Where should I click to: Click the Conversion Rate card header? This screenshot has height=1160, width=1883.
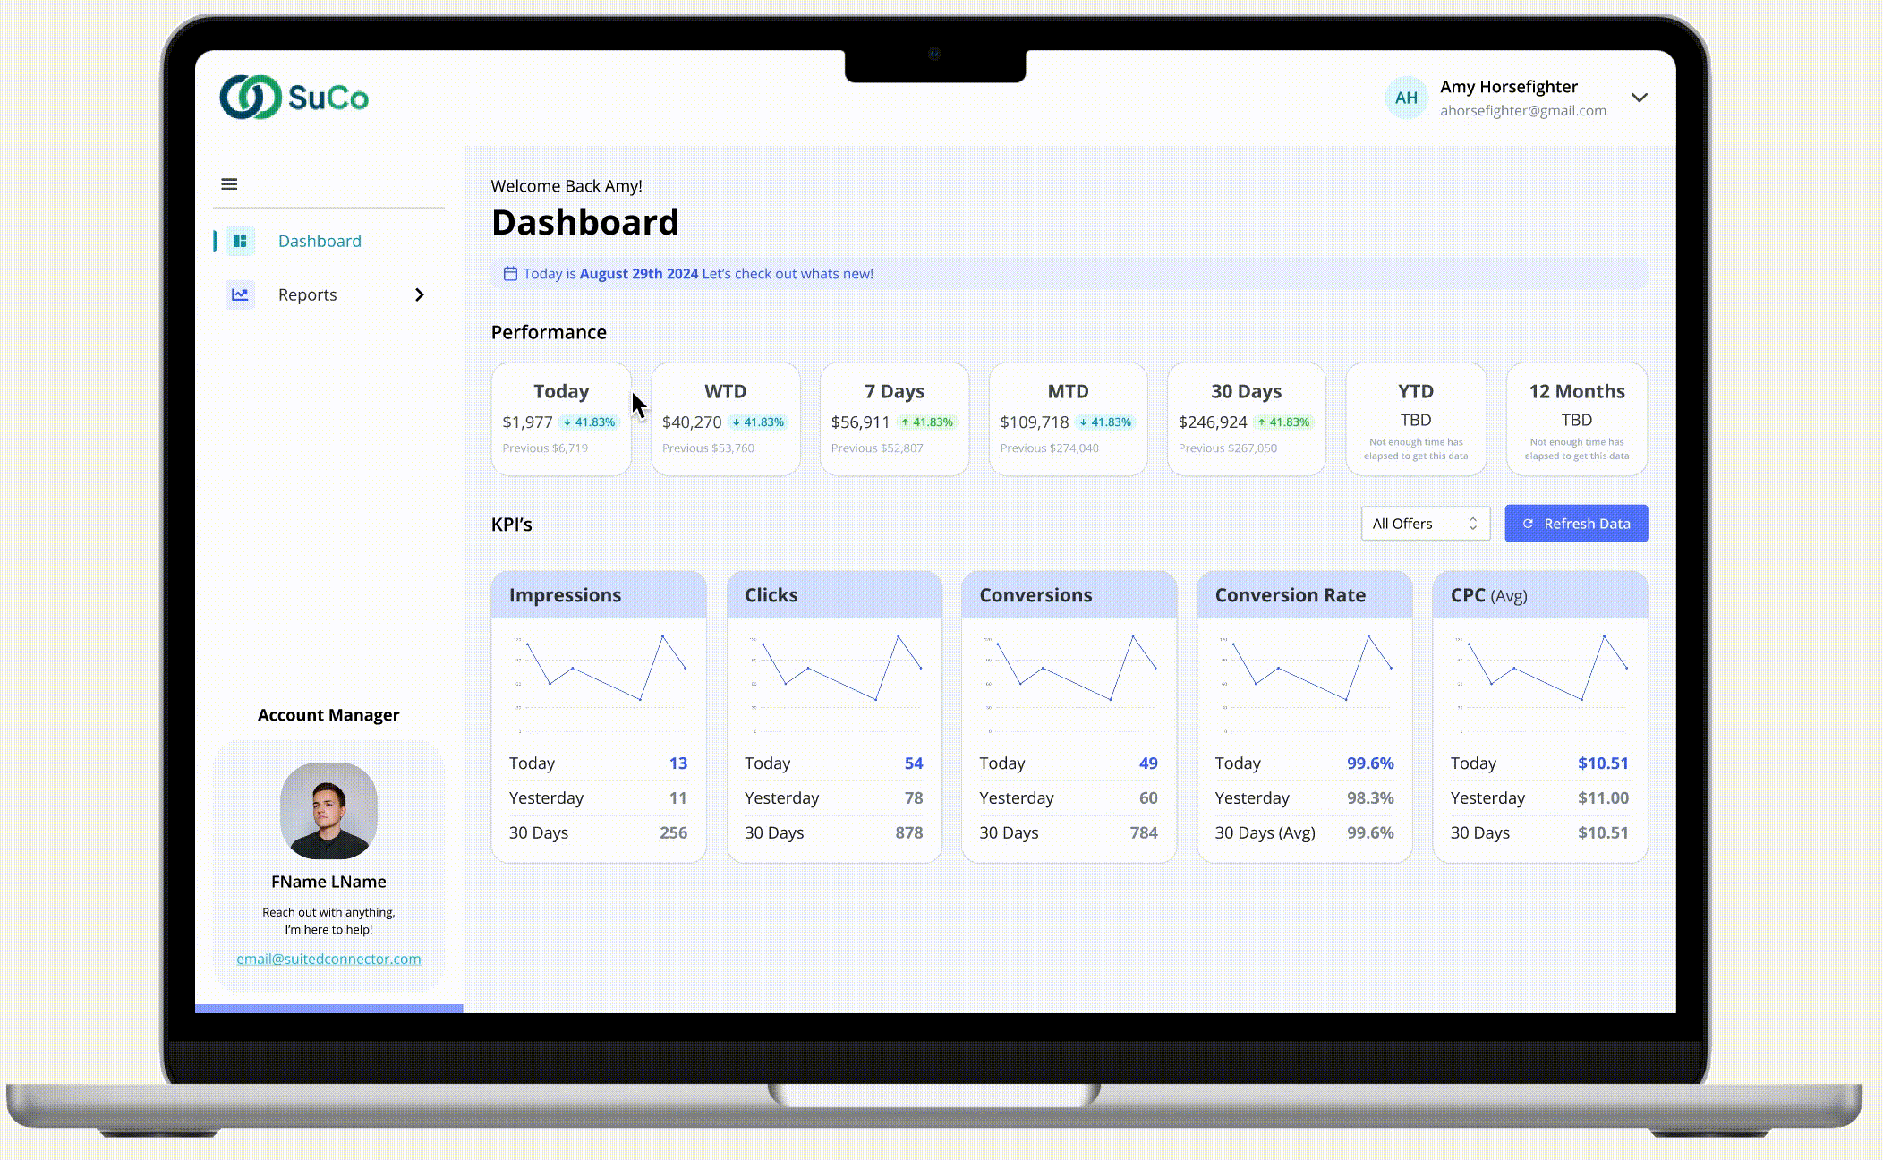1305,595
